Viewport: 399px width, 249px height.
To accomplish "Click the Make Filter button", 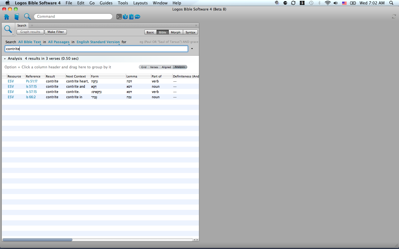I will pos(56,32).
